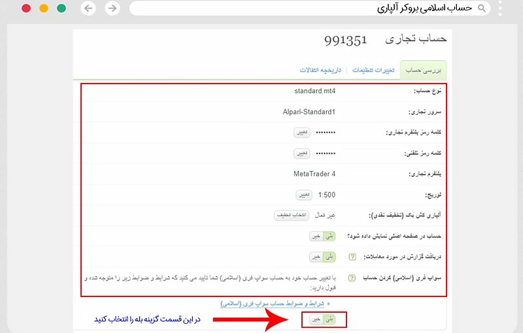Open help icon next to سواپ فری (اسلامی) کردن حساب
Screen dimensions: 523x333
(352, 277)
